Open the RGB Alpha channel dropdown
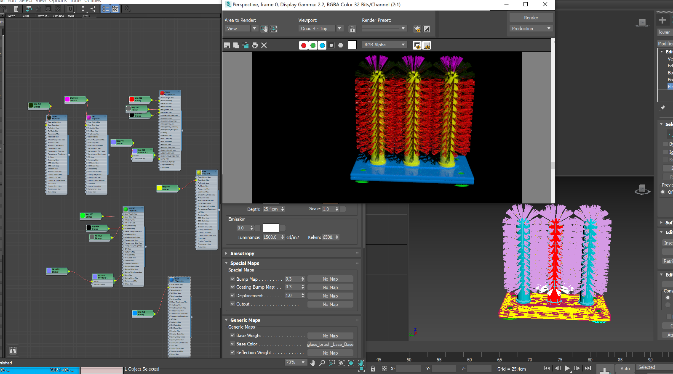Screen dimensions: 673x374 pyautogui.click(x=385, y=45)
